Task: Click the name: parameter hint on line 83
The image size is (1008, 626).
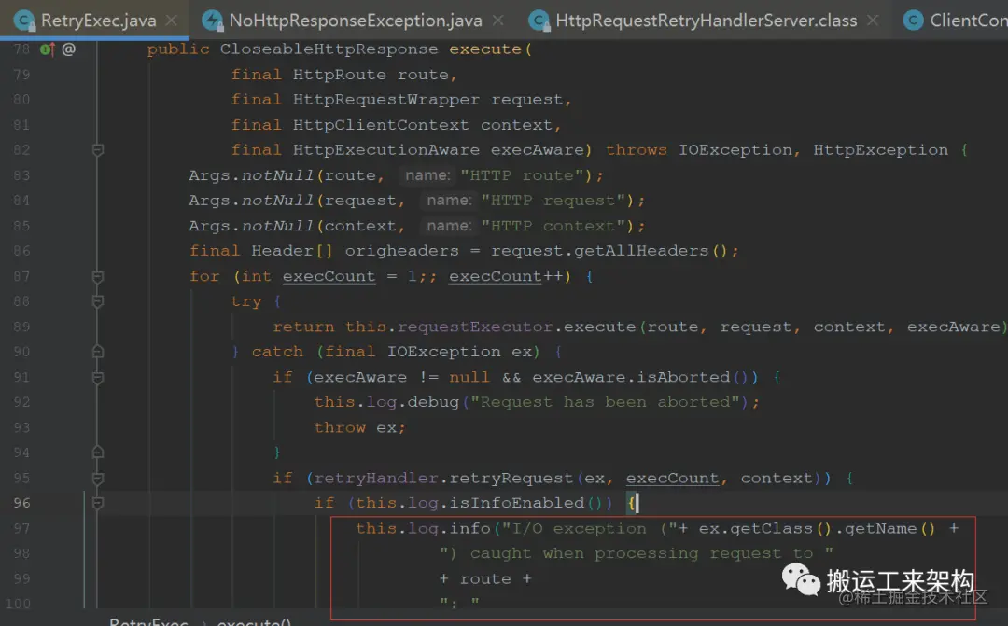Action: [427, 175]
